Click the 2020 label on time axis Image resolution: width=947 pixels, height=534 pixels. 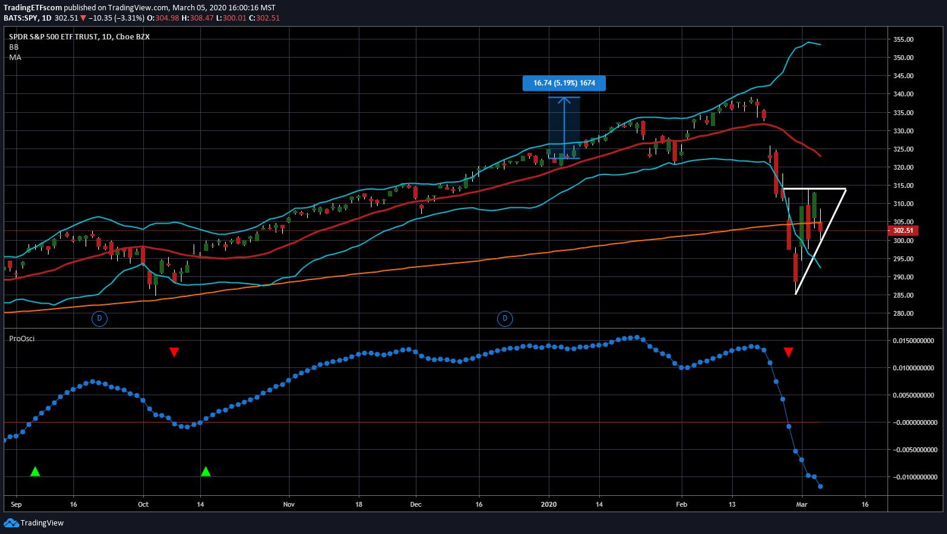(549, 504)
